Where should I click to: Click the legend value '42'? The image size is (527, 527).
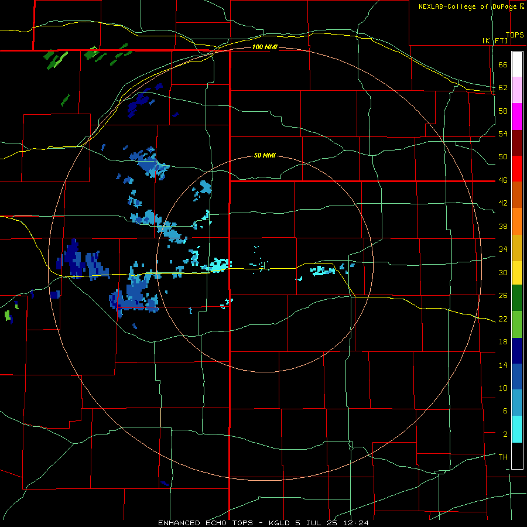[503, 203]
